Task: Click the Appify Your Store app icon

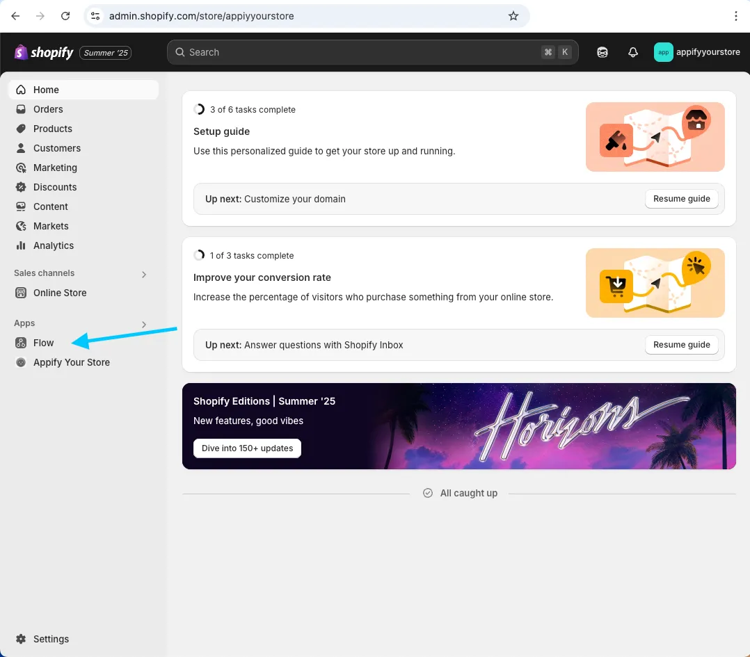Action: point(21,363)
